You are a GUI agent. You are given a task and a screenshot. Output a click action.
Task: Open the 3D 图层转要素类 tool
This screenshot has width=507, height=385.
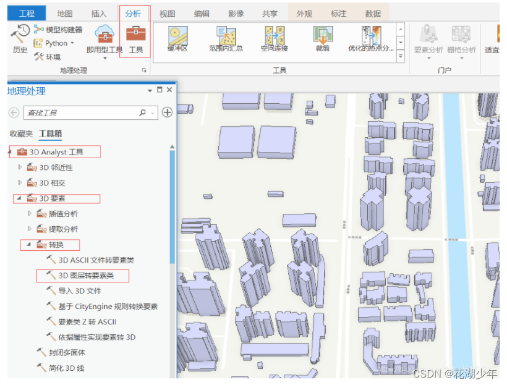[85, 276]
